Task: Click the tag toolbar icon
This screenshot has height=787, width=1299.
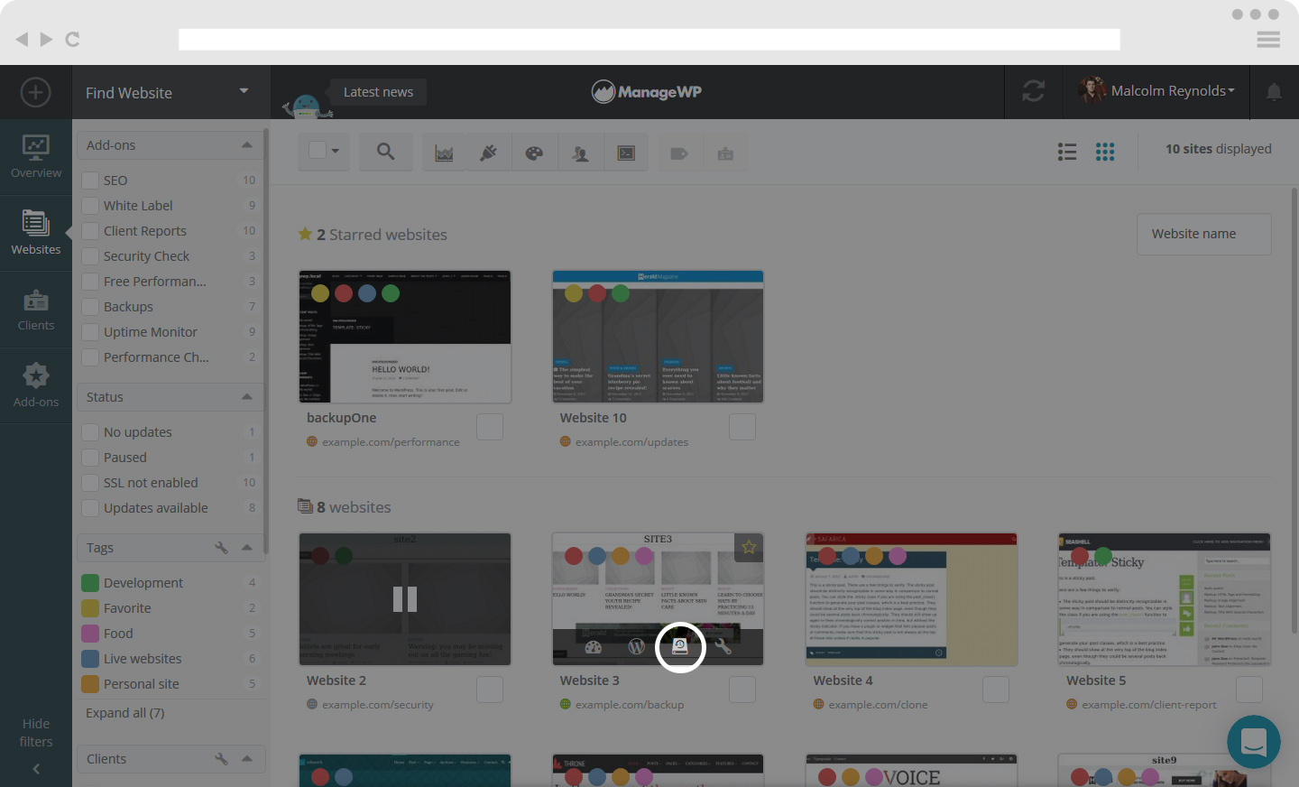Action: pyautogui.click(x=679, y=154)
